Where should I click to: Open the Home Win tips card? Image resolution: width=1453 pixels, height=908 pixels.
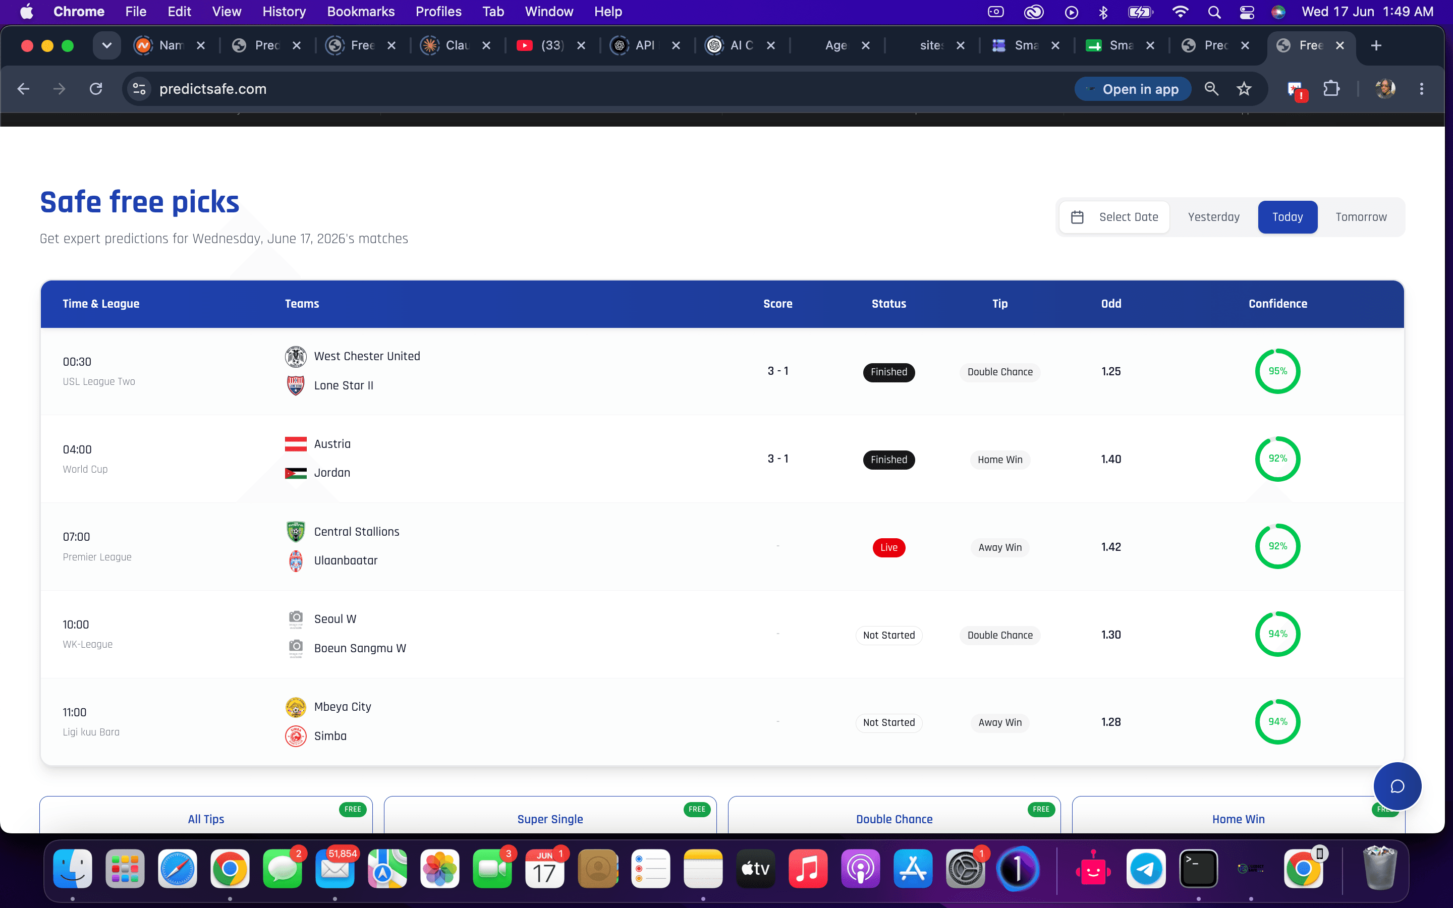click(1238, 815)
